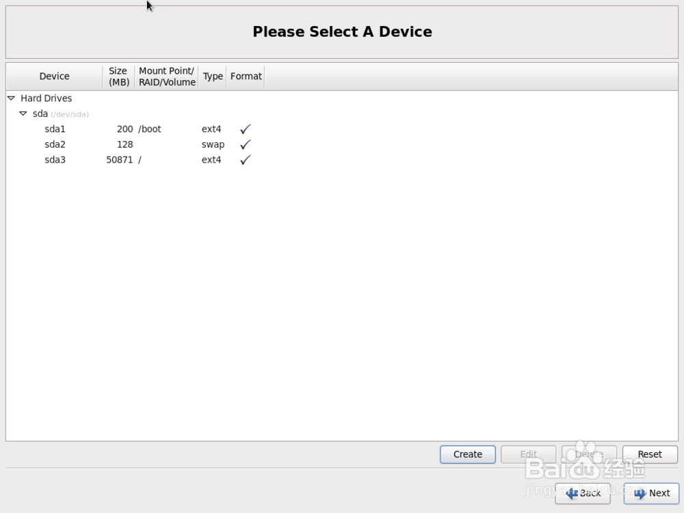Click the format checkmark for sda3

pyautogui.click(x=246, y=159)
